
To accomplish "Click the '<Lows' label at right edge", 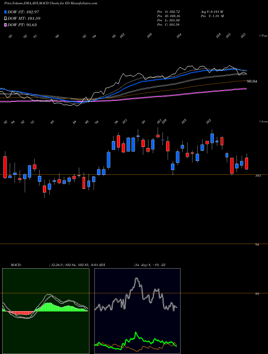I will [263, 121].
